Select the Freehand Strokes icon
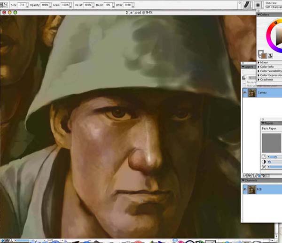The image size is (282, 243). tap(2, 5)
